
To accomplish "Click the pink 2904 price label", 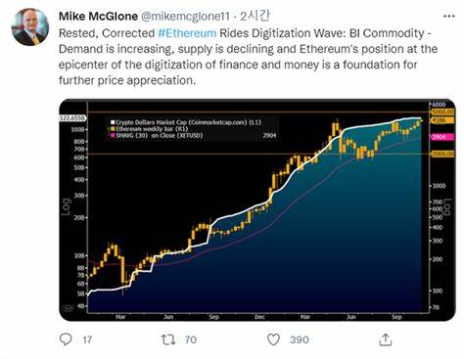I will click(x=442, y=137).
